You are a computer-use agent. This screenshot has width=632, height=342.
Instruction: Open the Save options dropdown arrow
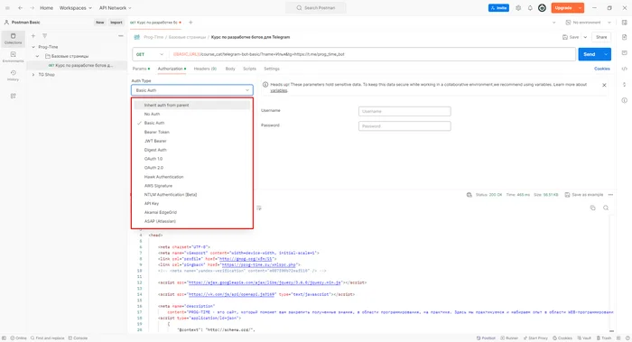585,37
